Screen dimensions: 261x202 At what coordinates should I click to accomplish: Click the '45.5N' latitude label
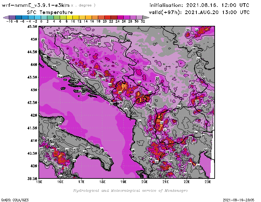click(x=32, y=26)
